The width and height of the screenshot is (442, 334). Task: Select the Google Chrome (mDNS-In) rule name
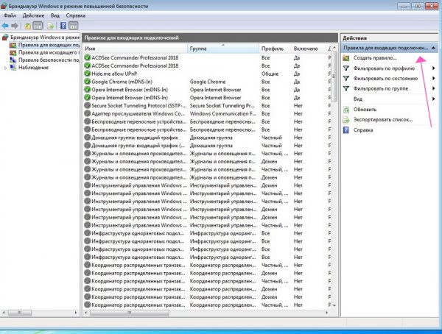click(122, 82)
